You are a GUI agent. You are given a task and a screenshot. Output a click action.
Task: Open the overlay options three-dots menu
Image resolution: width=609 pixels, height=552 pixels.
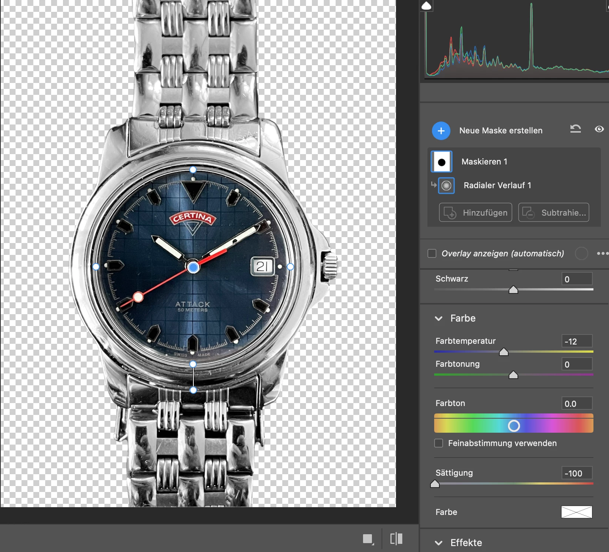click(x=602, y=253)
